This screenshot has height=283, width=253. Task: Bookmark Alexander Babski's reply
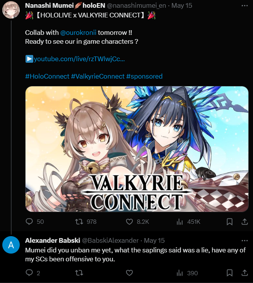click(229, 273)
